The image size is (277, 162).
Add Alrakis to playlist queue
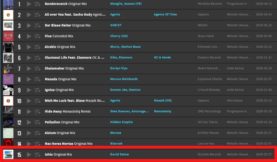[x=37, y=47]
